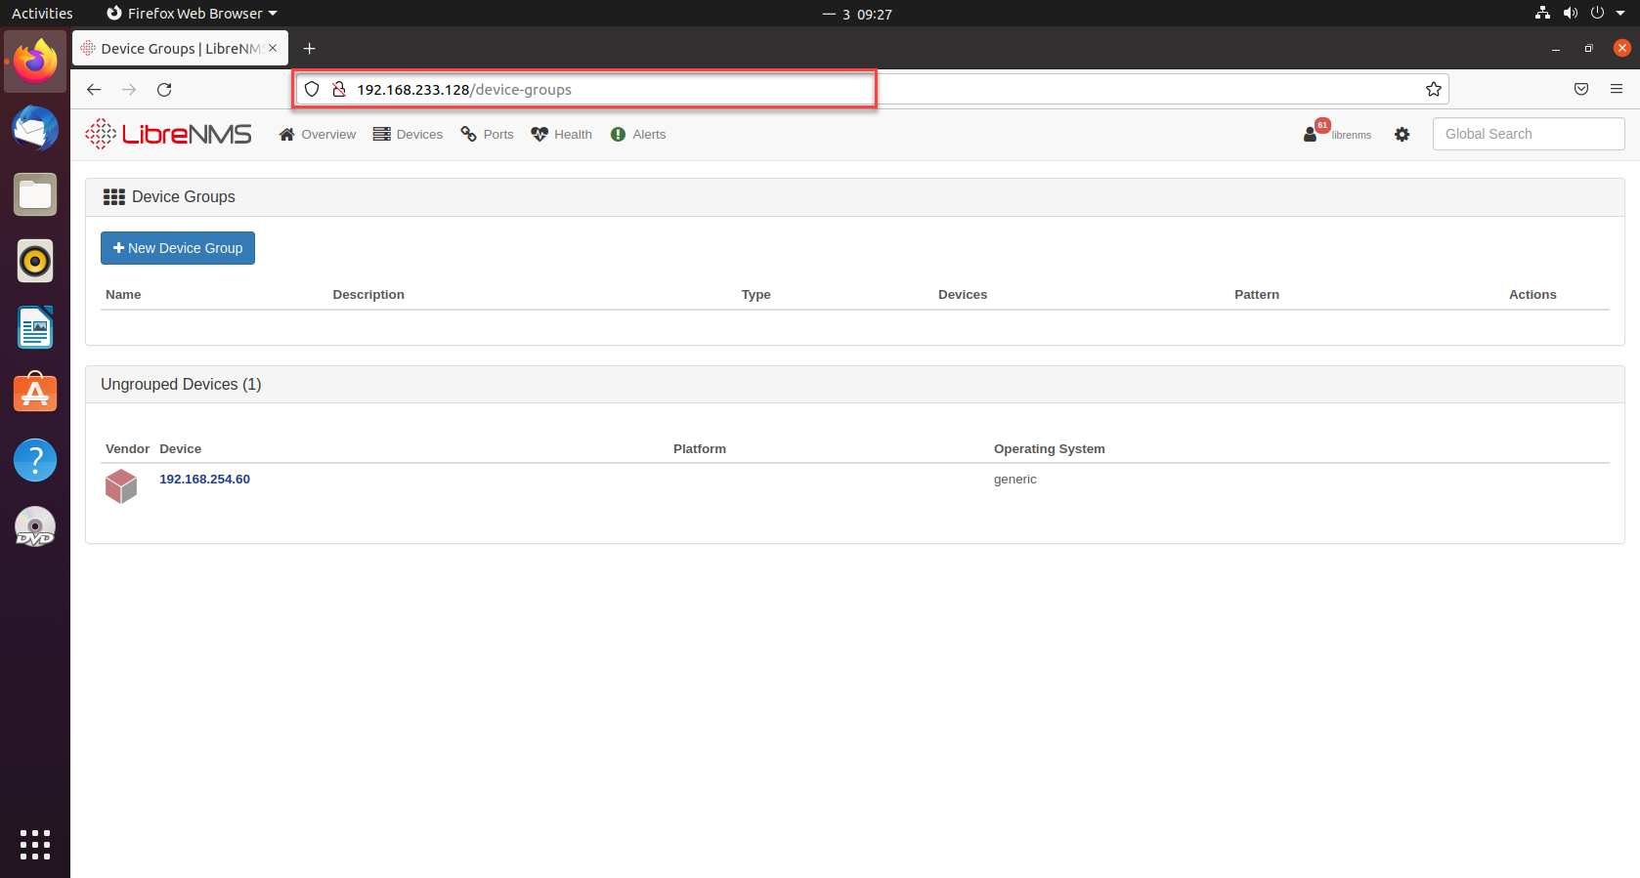Go back to the previous page
Image resolution: width=1640 pixels, height=878 pixels.
point(94,90)
